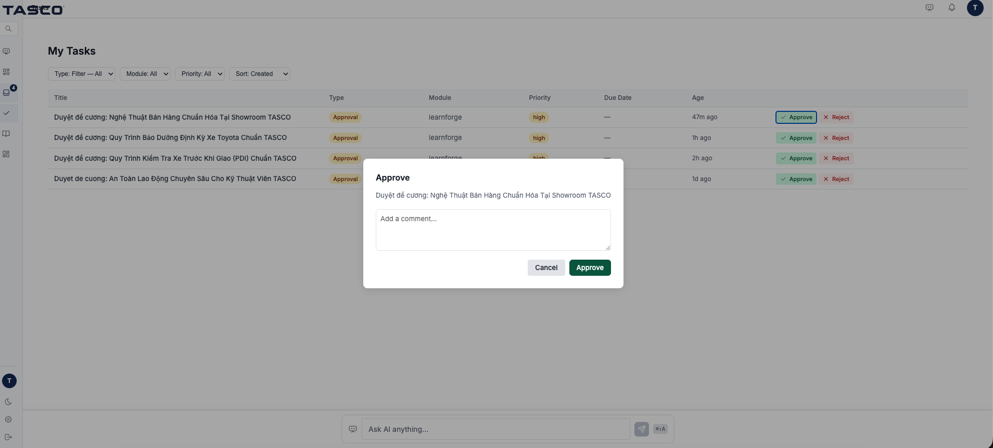Viewport: 993px width, 448px height.
Task: Click the Priority column header
Action: (x=540, y=98)
